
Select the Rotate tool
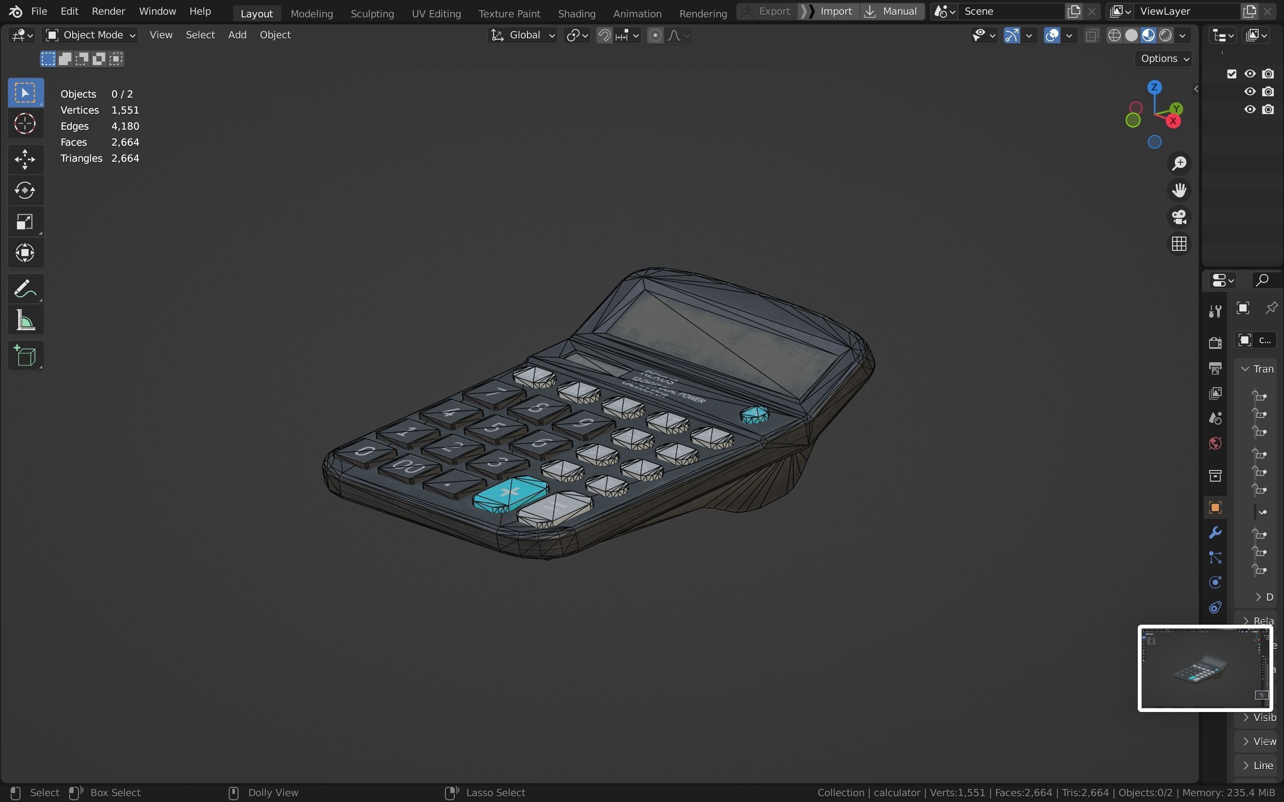point(25,190)
